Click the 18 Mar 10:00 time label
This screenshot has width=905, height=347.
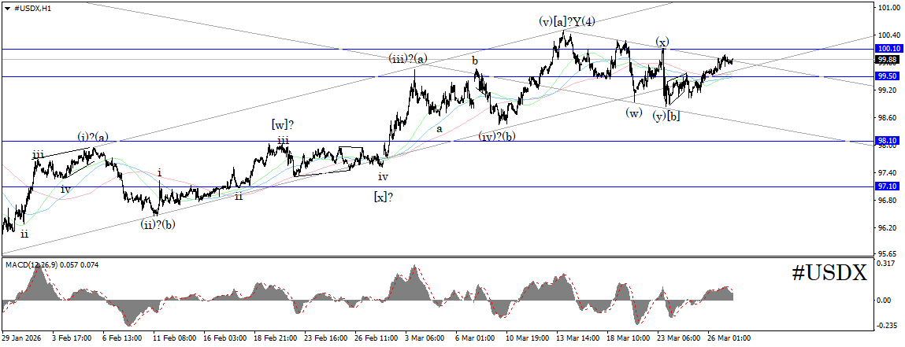[x=628, y=338]
